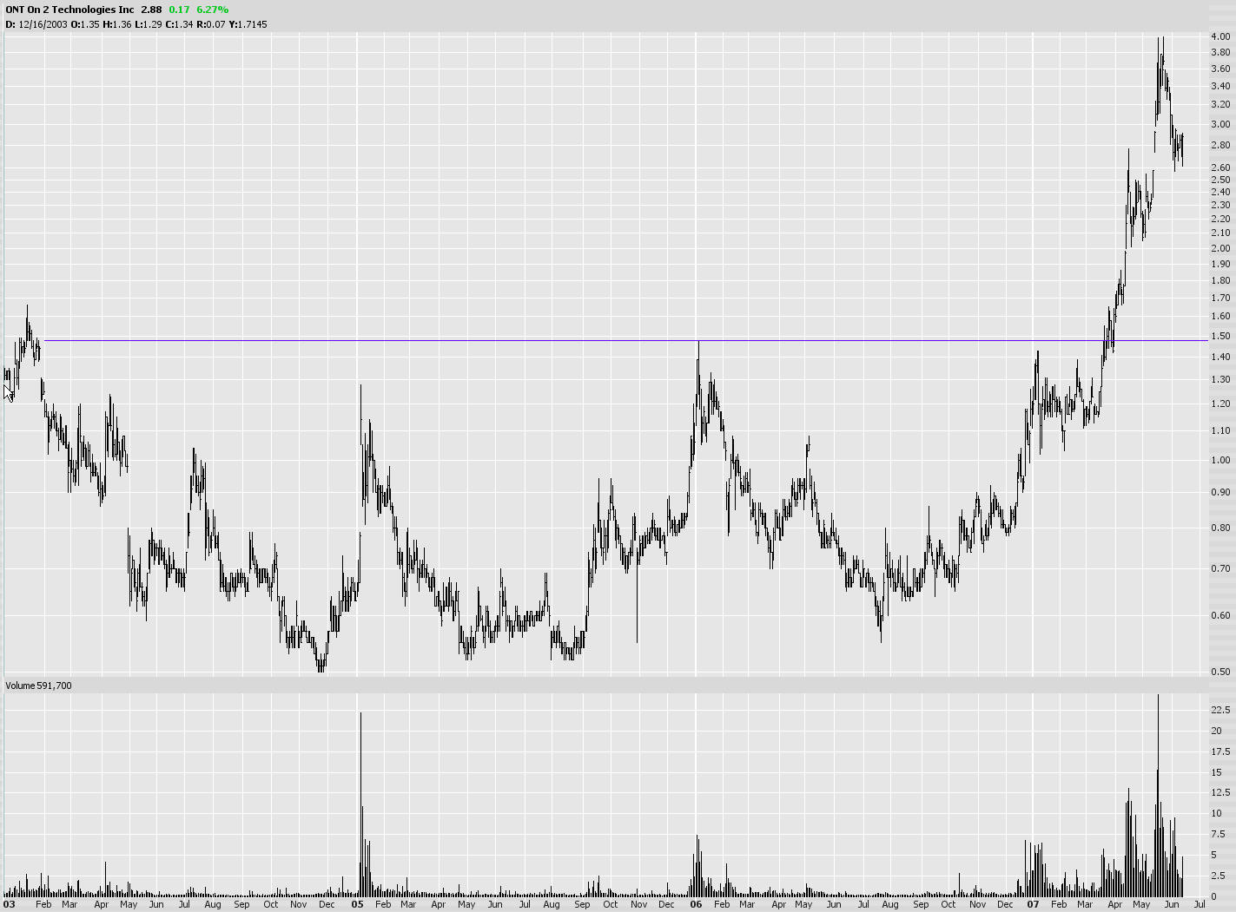Click the 3.60 price axis label

point(1220,69)
